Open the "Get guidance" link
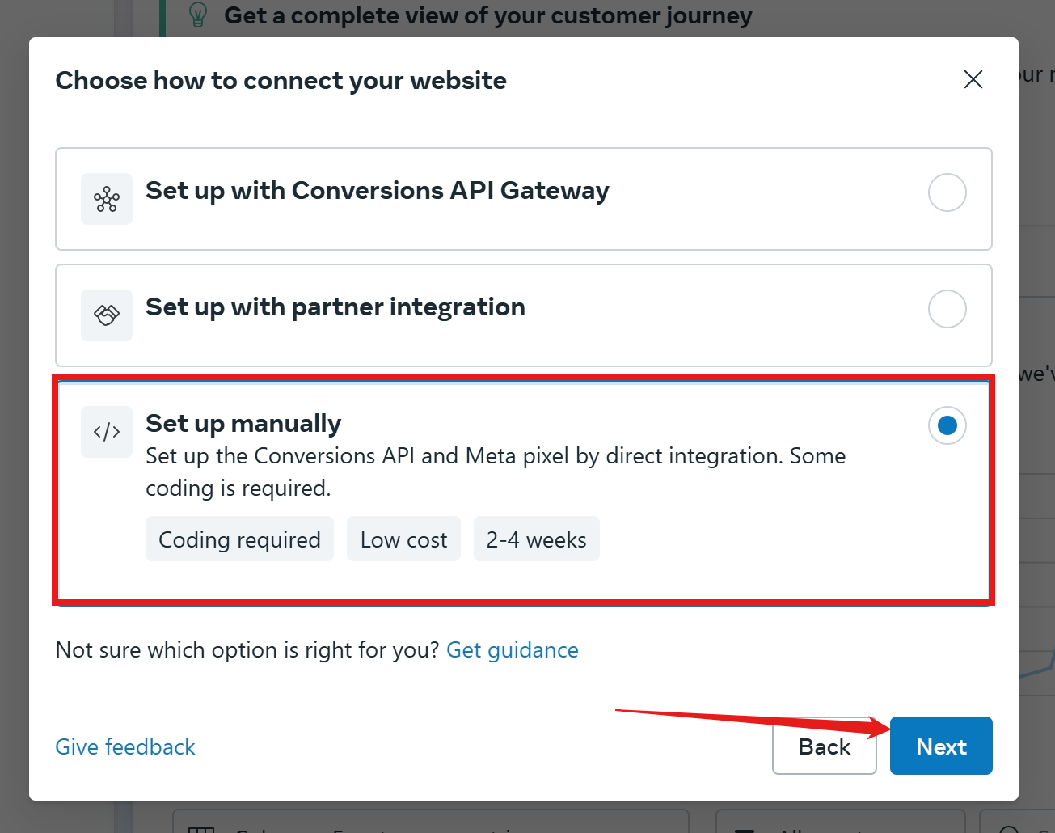The image size is (1055, 833). click(512, 650)
